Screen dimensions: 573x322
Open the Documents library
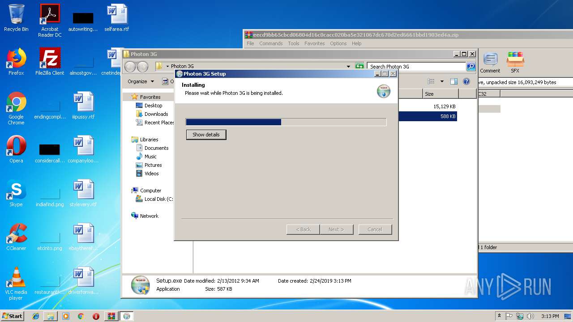[x=156, y=148]
